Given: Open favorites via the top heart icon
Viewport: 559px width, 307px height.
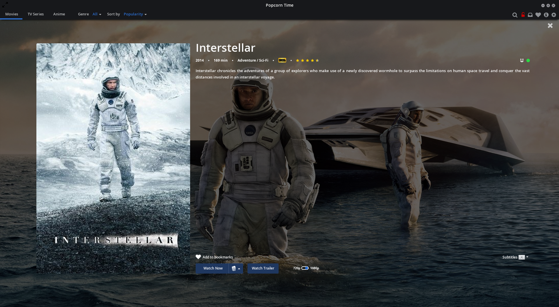Looking at the screenshot, I should click(538, 15).
